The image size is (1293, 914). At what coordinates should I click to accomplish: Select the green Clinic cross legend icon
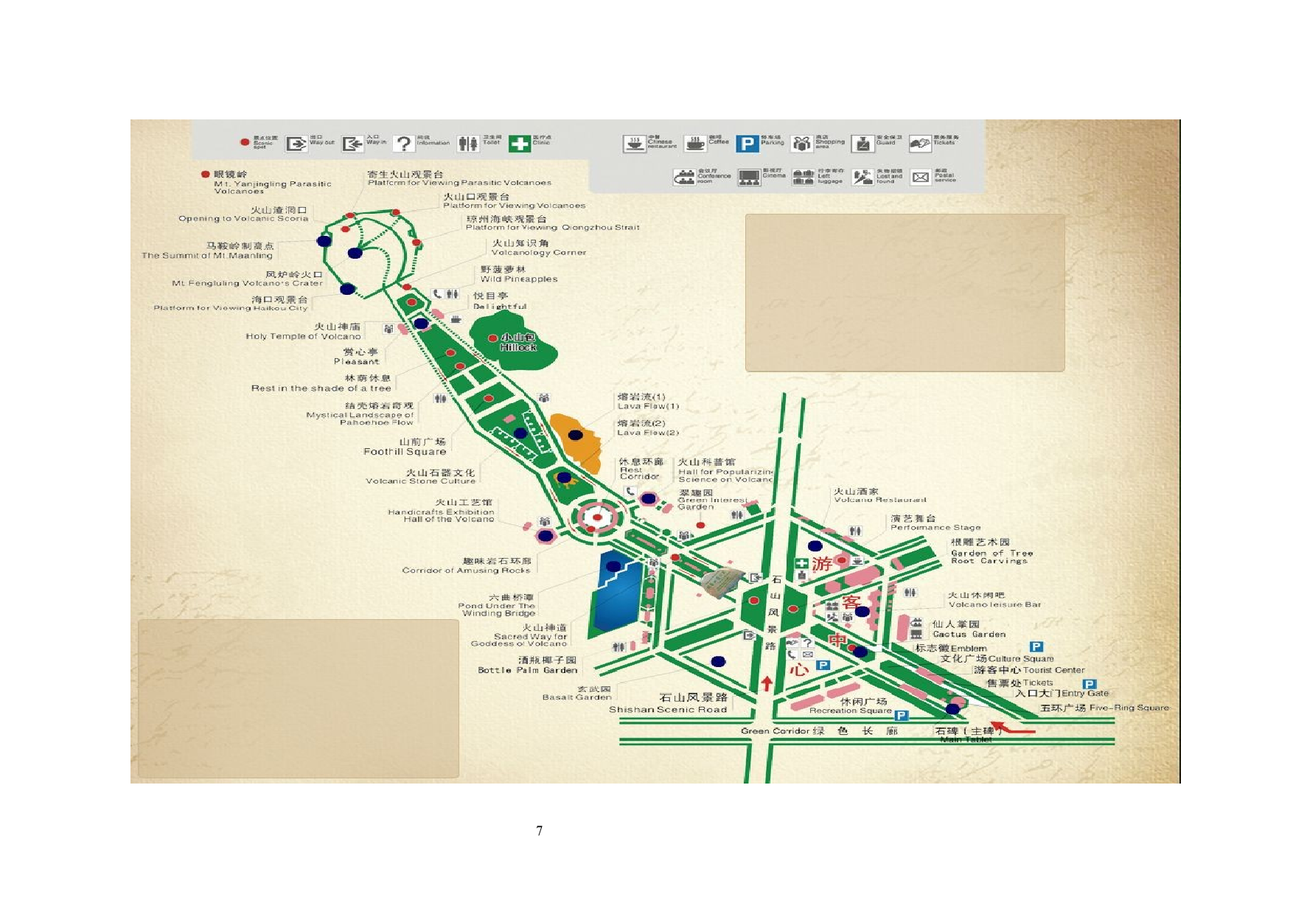520,143
